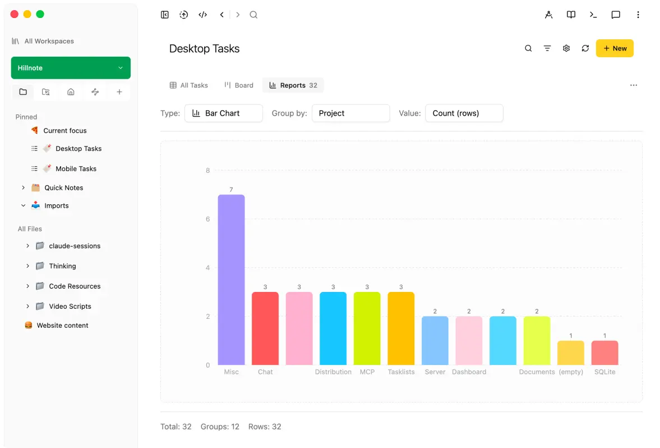Screen dimensions: 660x448
Task: Toggle the sidebar panel icon
Action: click(x=164, y=15)
